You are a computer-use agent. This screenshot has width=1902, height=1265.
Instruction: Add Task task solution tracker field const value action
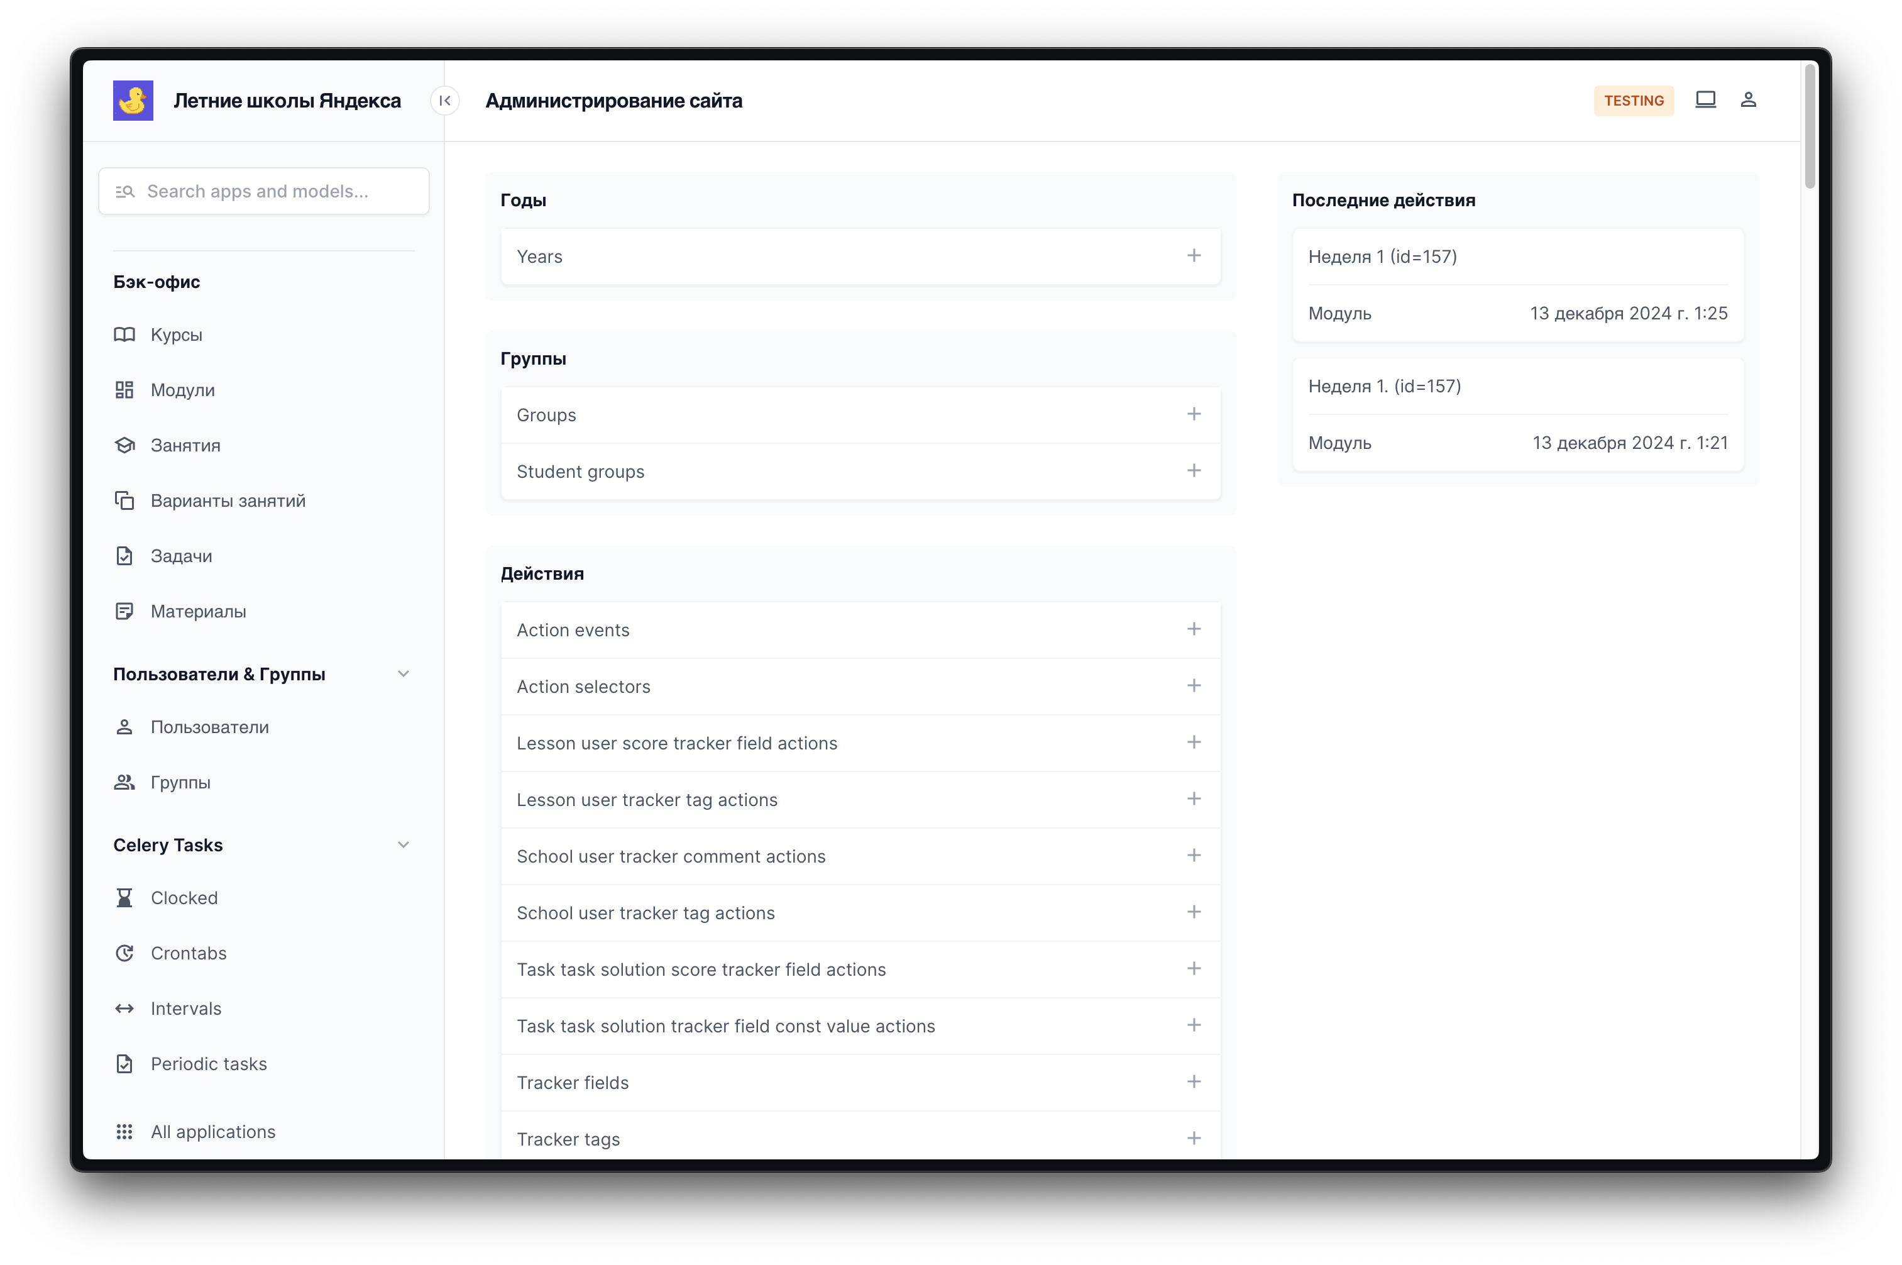pos(1194,1025)
